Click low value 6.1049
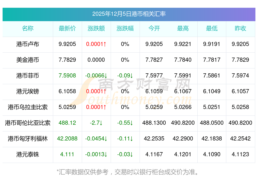This screenshot has width=258, height=180. pos(212,91)
